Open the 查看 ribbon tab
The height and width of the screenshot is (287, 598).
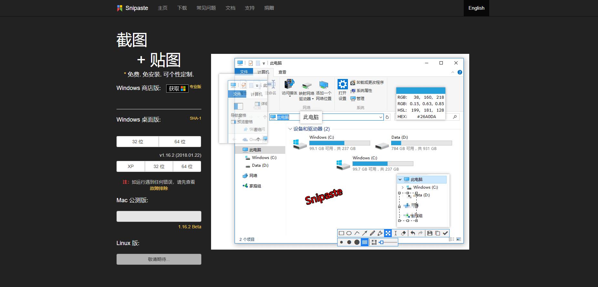tap(282, 72)
